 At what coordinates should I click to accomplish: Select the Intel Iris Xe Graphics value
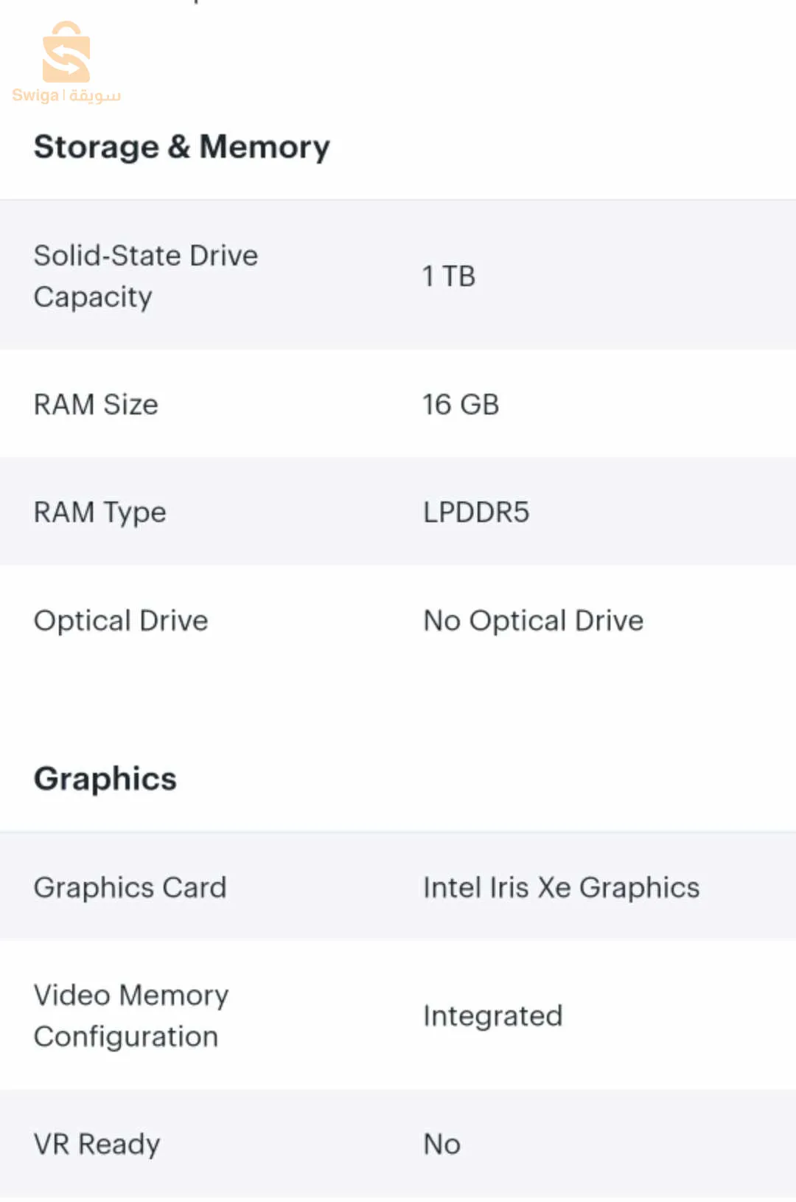[561, 888]
